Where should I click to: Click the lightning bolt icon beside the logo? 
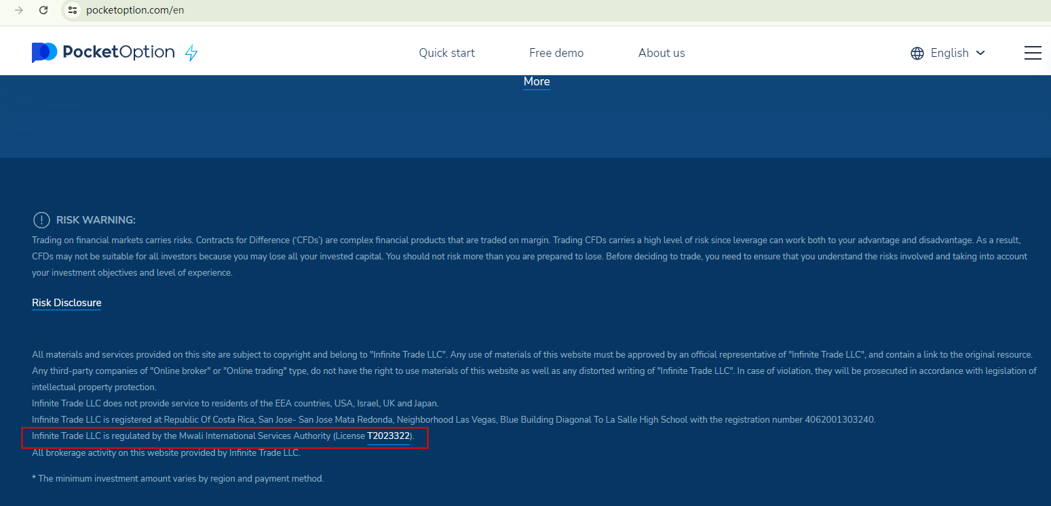click(191, 53)
